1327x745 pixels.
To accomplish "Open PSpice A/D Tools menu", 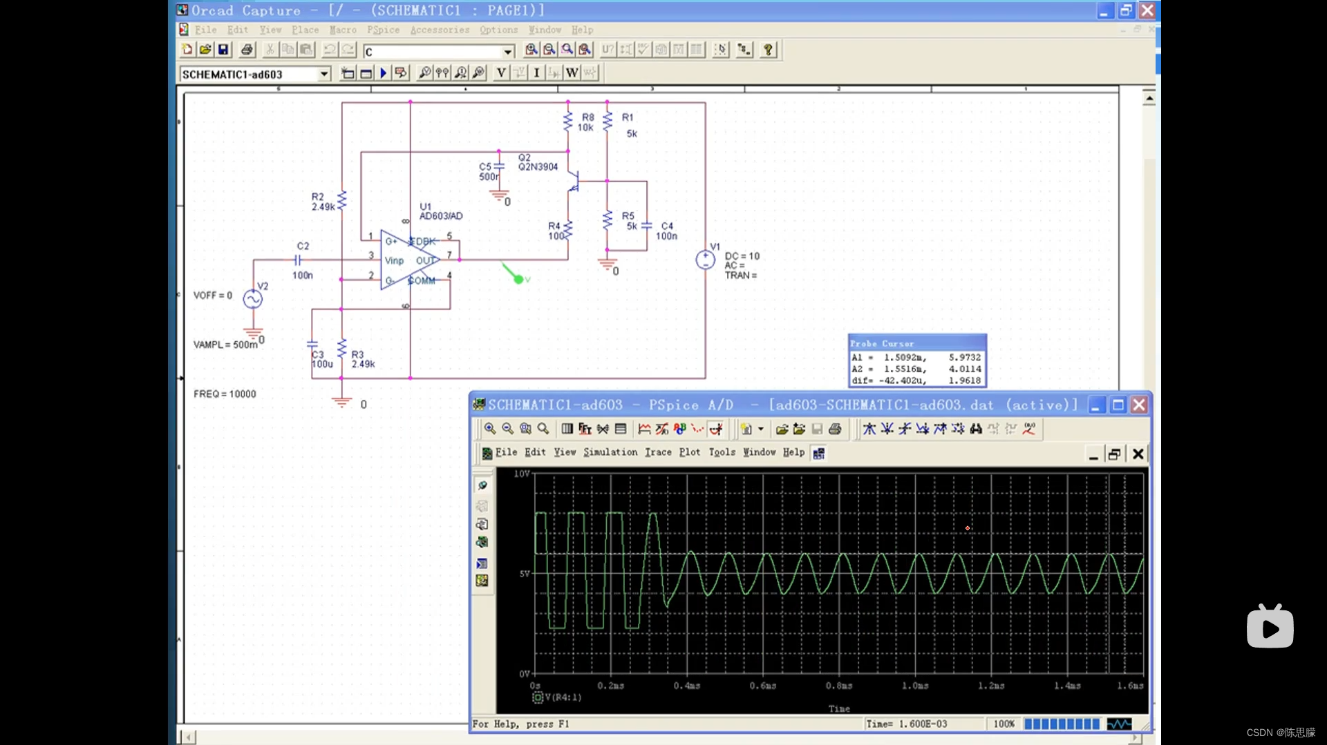I will click(x=722, y=452).
